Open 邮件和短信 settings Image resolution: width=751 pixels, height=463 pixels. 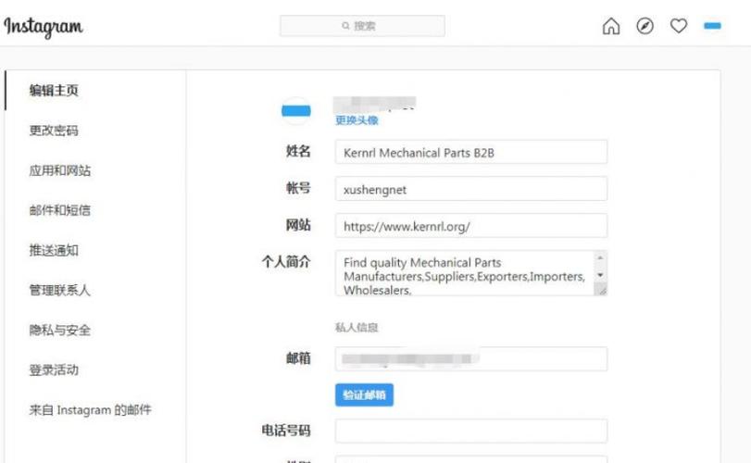60,209
